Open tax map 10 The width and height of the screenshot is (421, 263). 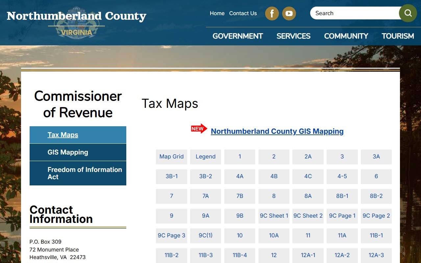tap(240, 236)
